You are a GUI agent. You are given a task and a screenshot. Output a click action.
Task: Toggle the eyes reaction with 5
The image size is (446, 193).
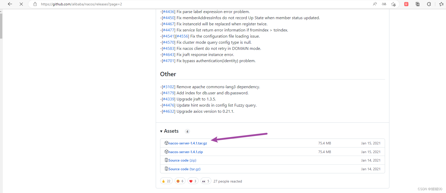206,181
